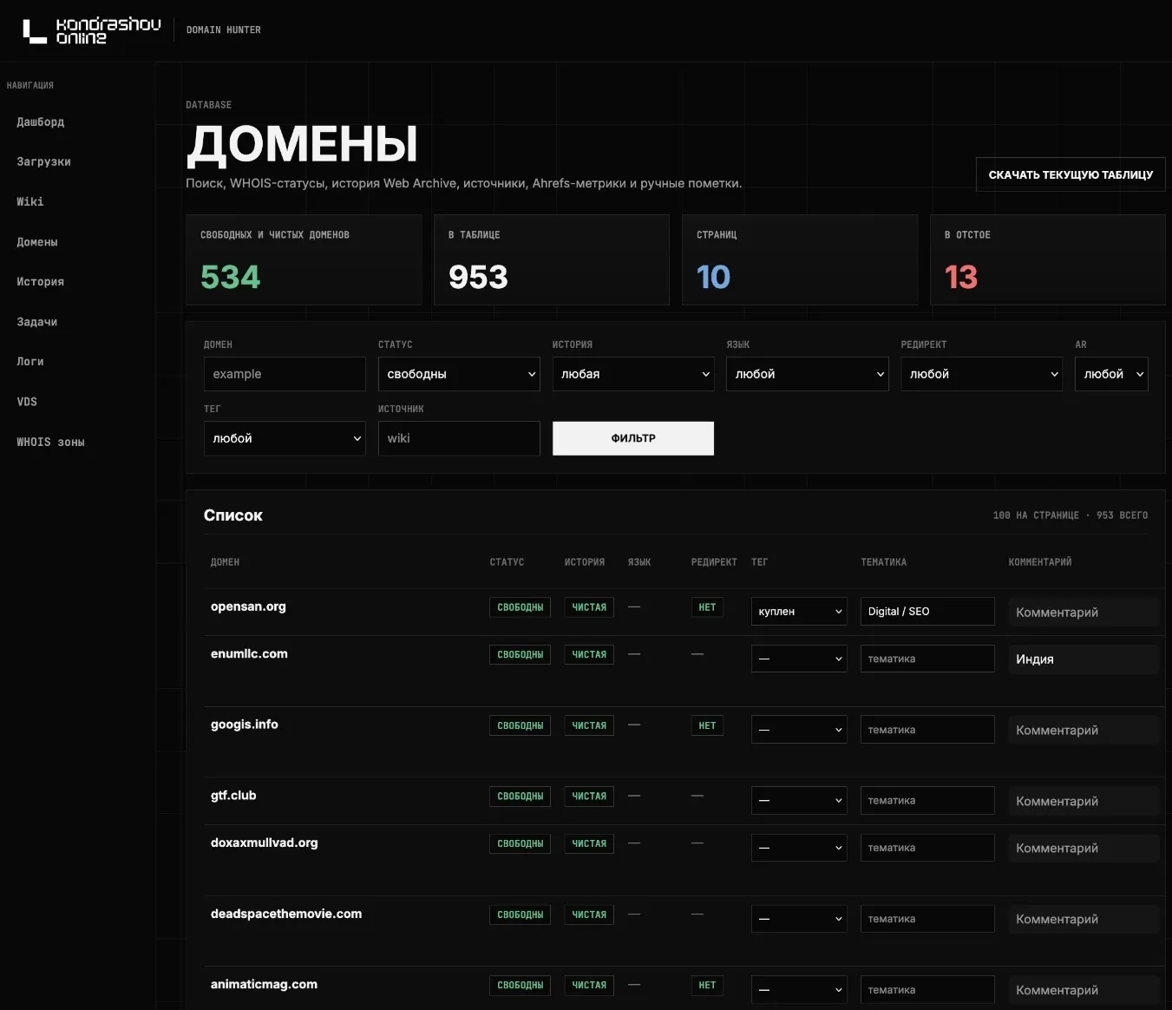1172x1010 pixels.
Task: Click the comment field for animaticmag.com
Action: [1084, 991]
